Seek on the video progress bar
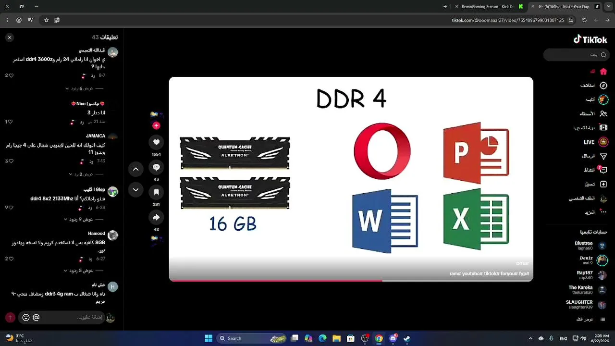 tap(351, 280)
